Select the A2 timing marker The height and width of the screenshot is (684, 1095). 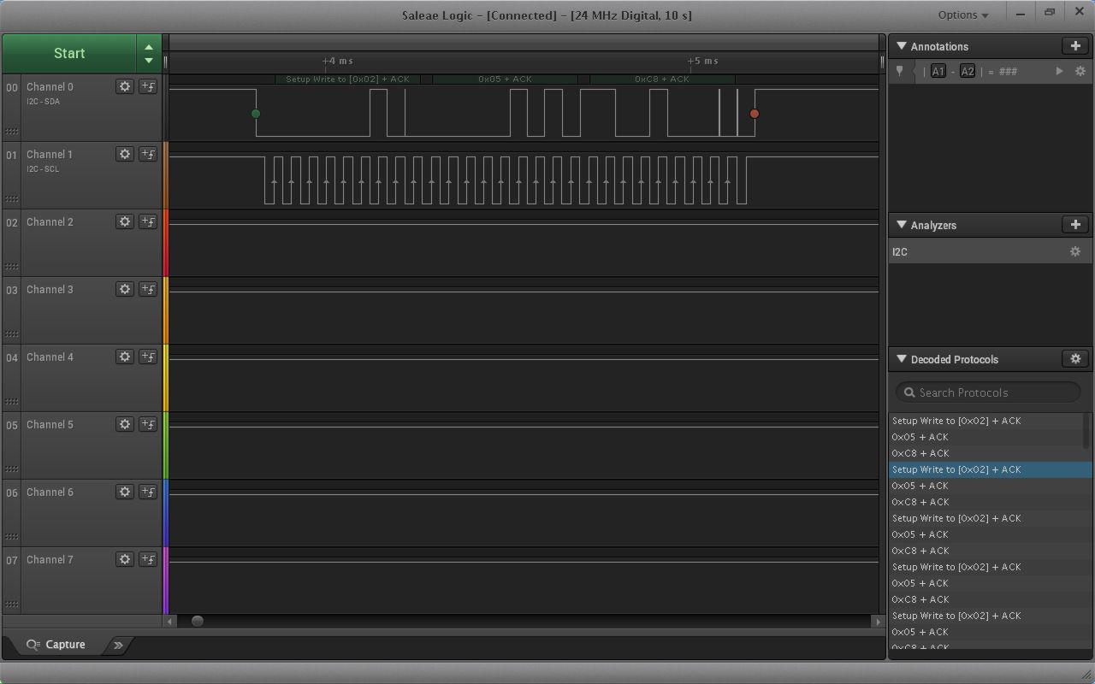(x=968, y=72)
